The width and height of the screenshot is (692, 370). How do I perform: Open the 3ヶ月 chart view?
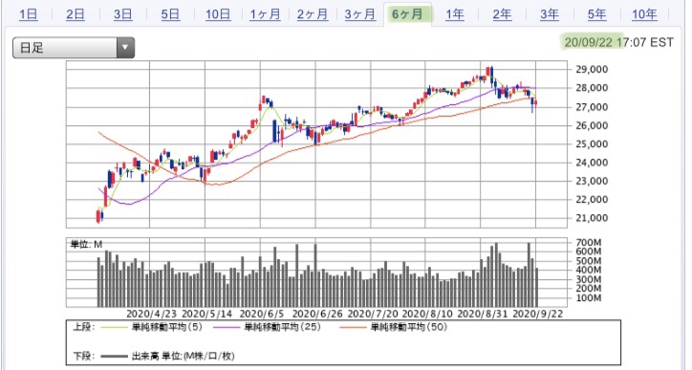click(x=360, y=14)
